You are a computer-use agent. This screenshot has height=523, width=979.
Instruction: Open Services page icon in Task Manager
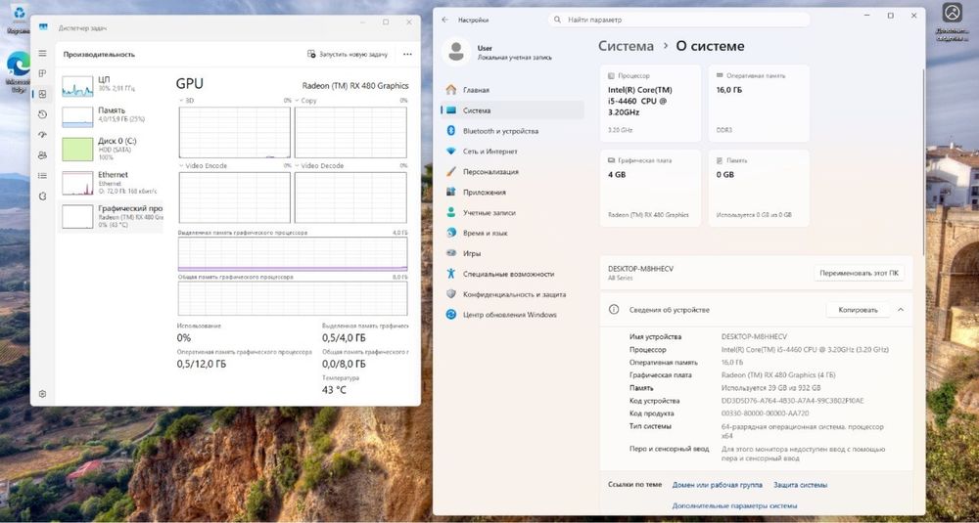coord(42,196)
